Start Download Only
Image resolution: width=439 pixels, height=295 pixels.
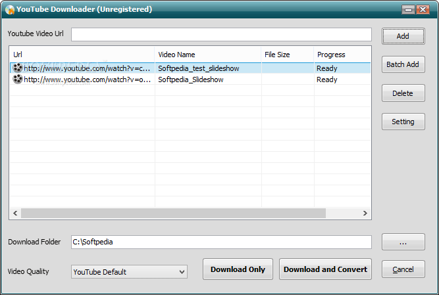(238, 269)
